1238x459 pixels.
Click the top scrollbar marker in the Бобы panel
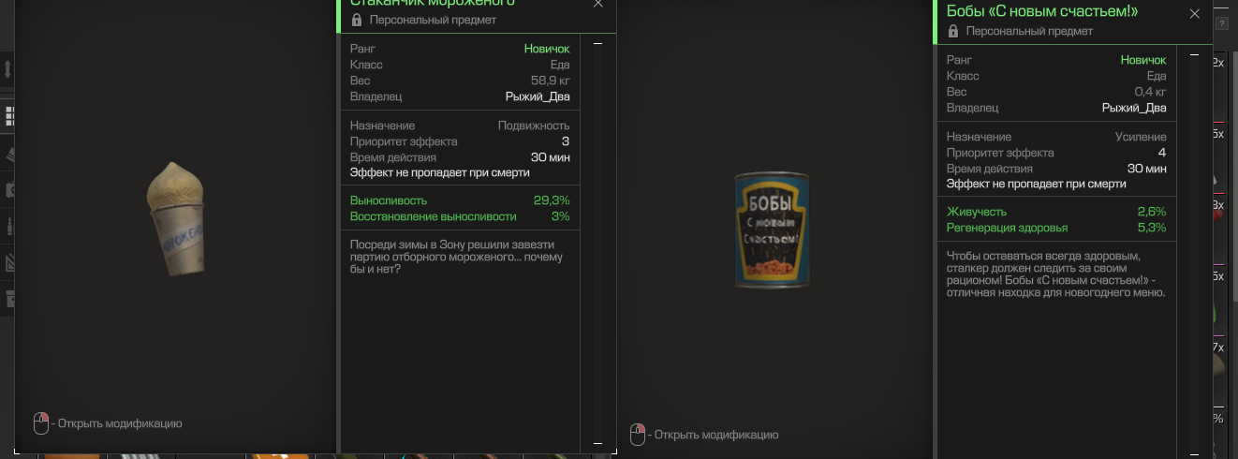click(1194, 55)
